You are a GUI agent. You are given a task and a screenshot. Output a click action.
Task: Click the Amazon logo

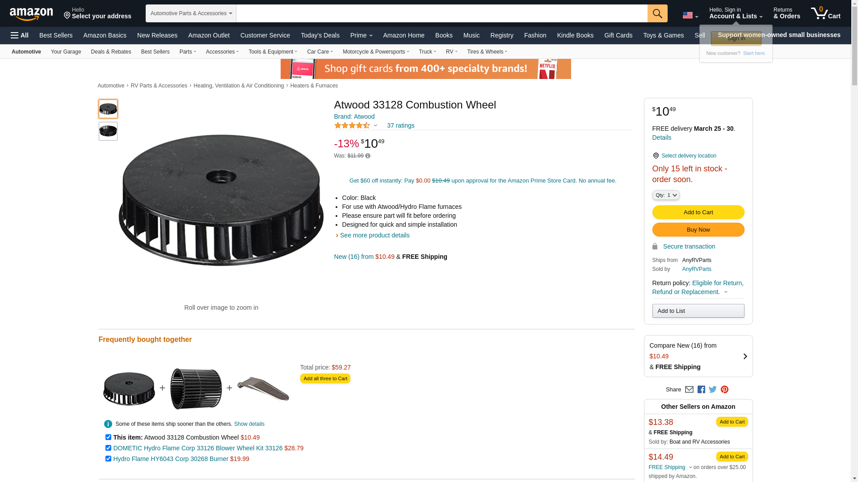coord(31,14)
